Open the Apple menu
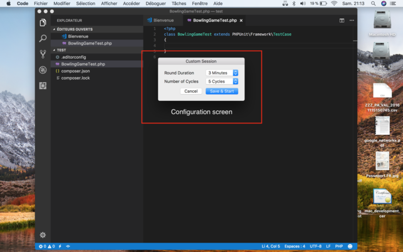Image resolution: width=403 pixels, height=252 pixels. [x=9, y=3]
